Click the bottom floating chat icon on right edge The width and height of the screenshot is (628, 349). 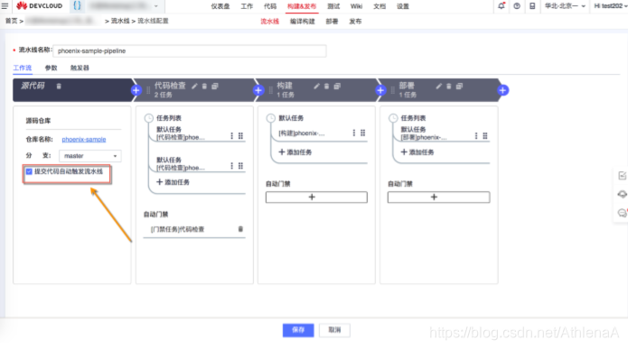(x=622, y=213)
